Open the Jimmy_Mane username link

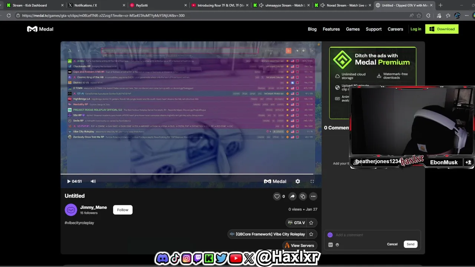(x=94, y=207)
